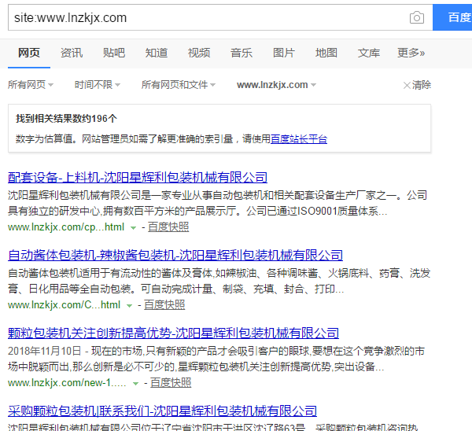Switch to the 地图 tab
Viewport: 472px width, 431px height.
[x=326, y=53]
